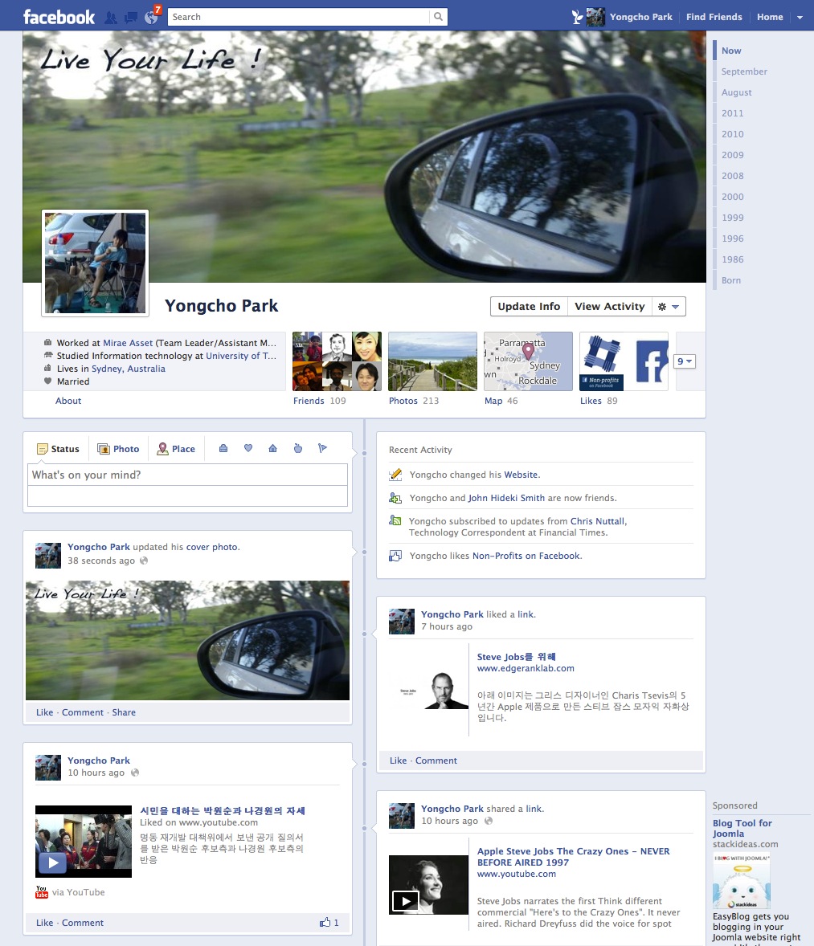
Task: Open friend requests icon in top bar
Action: (111, 17)
